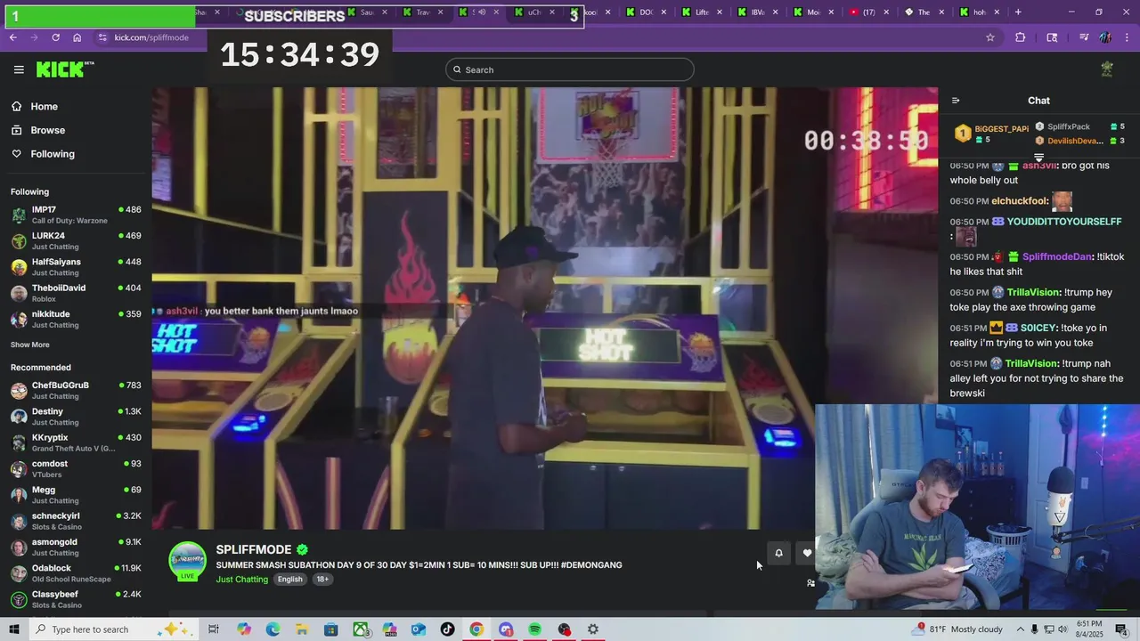This screenshot has width=1140, height=641.
Task: Open schneckyirl recommended channel
Action: 76,521
